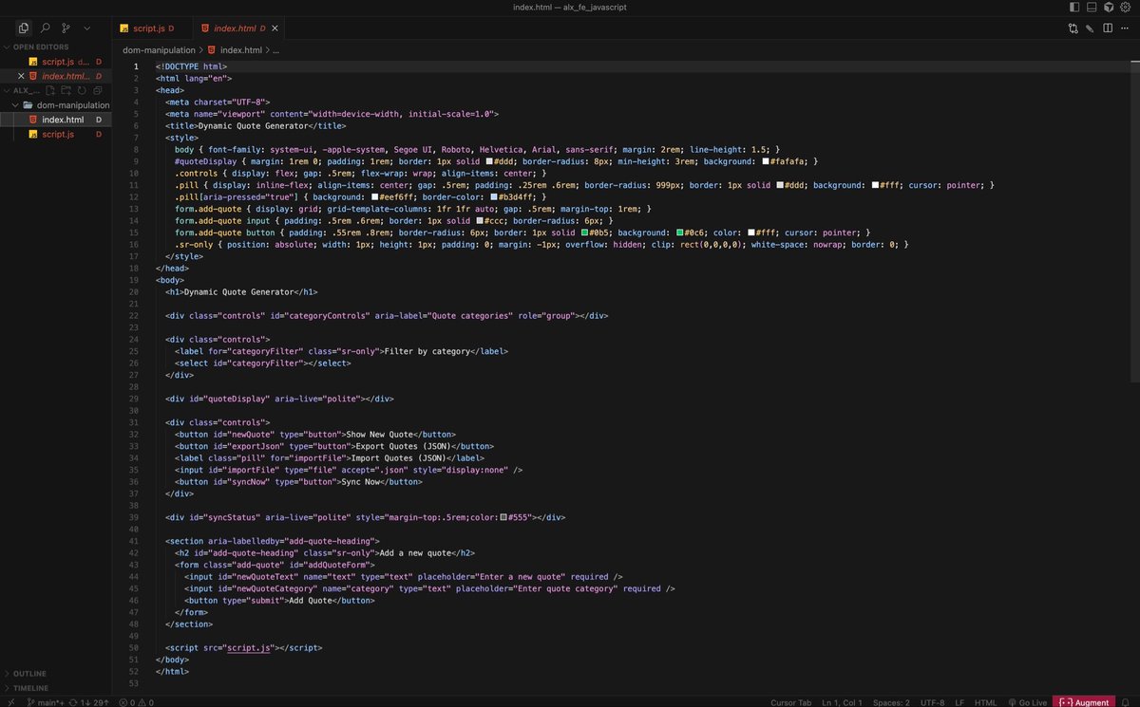The height and width of the screenshot is (707, 1140).
Task: Click the HTML5 icon on index.html tab
Action: (205, 28)
